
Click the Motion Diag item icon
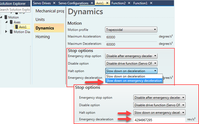click(11, 32)
